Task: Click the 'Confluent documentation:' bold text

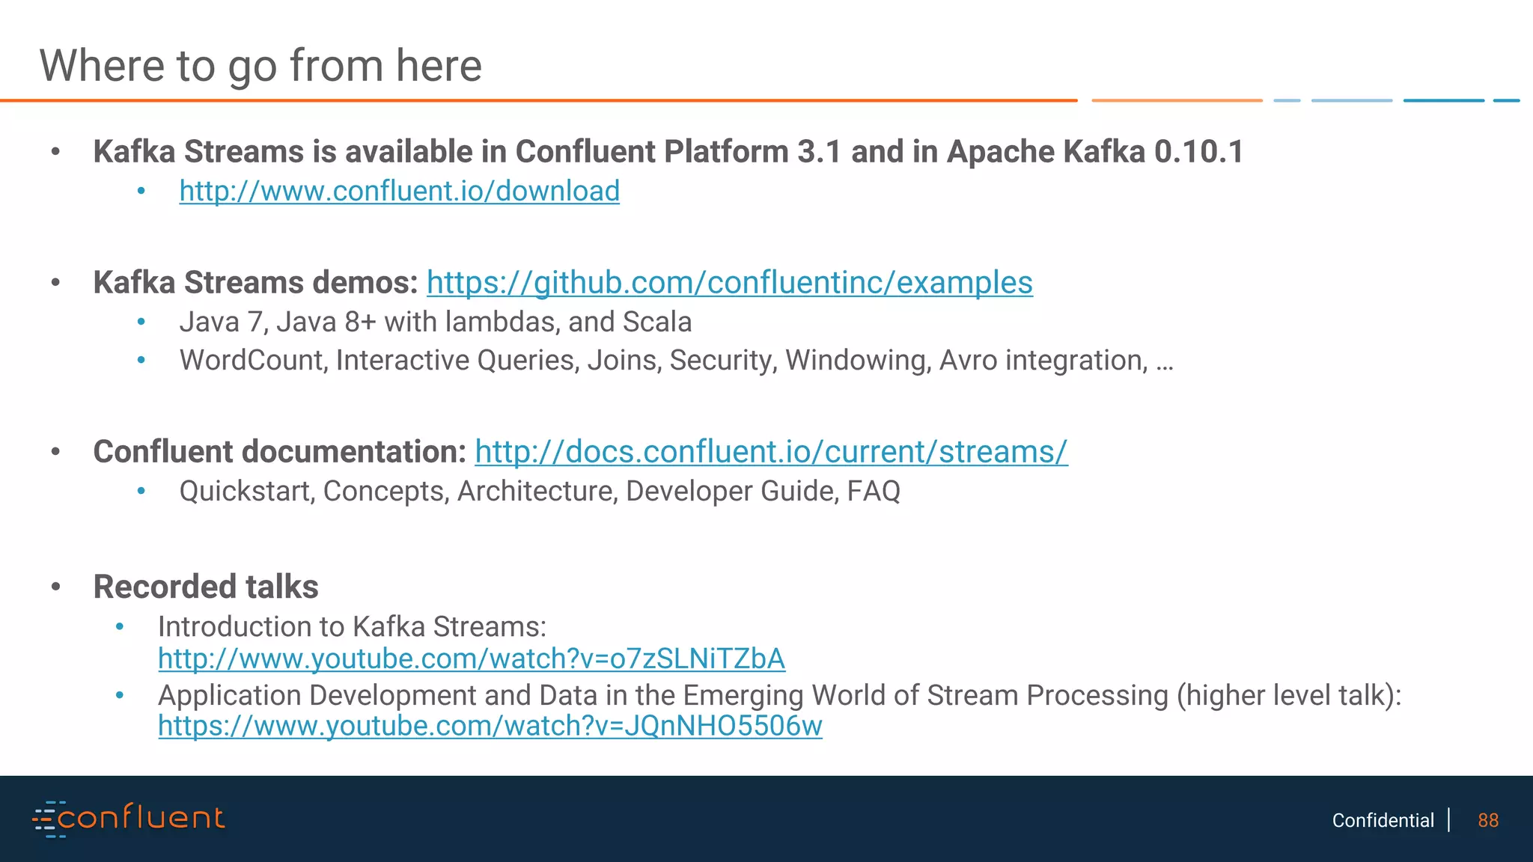Action: [280, 452]
